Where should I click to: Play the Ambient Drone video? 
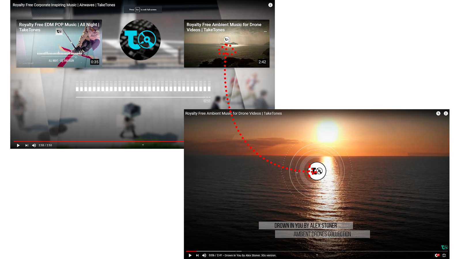pyautogui.click(x=190, y=255)
